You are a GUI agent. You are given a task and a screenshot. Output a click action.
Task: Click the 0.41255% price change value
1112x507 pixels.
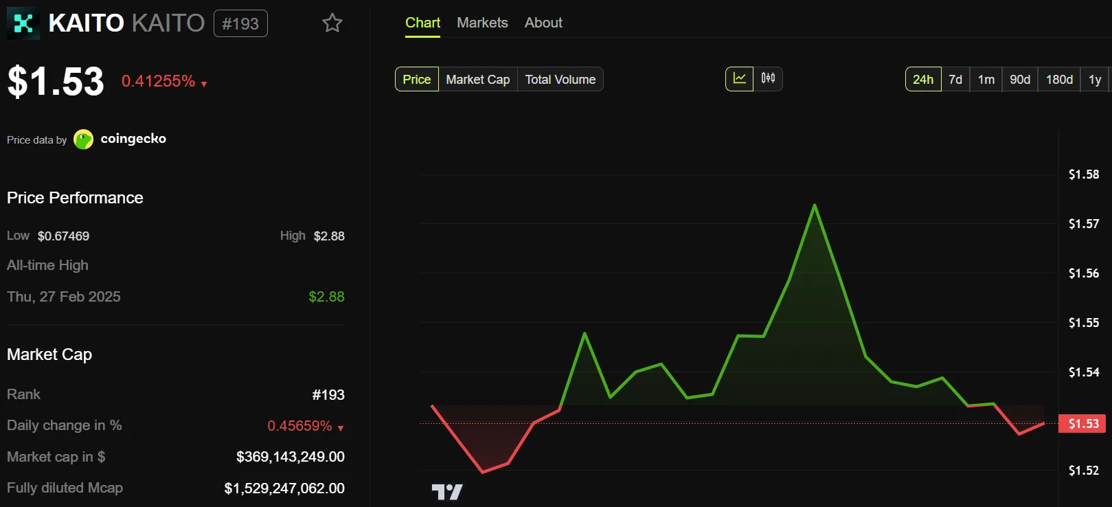click(x=159, y=81)
